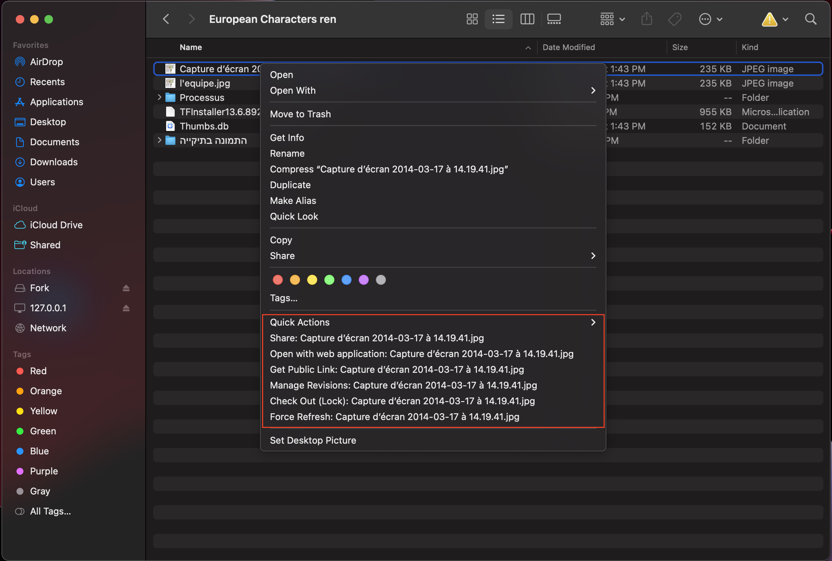Click the search icon in toolbar
This screenshot has height=561, width=832.
(x=811, y=19)
